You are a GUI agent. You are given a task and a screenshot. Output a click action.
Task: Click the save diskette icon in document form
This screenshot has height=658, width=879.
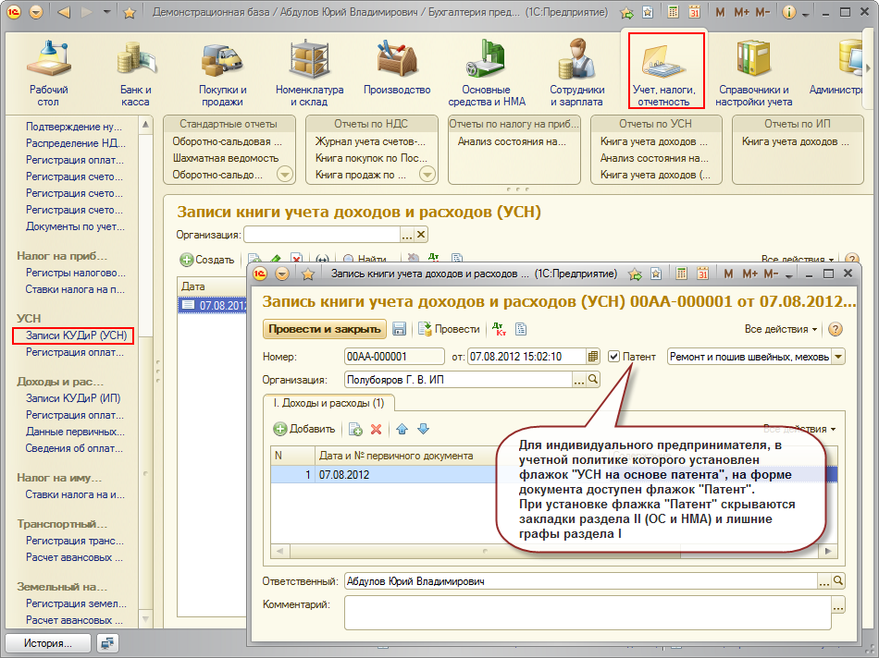point(400,329)
